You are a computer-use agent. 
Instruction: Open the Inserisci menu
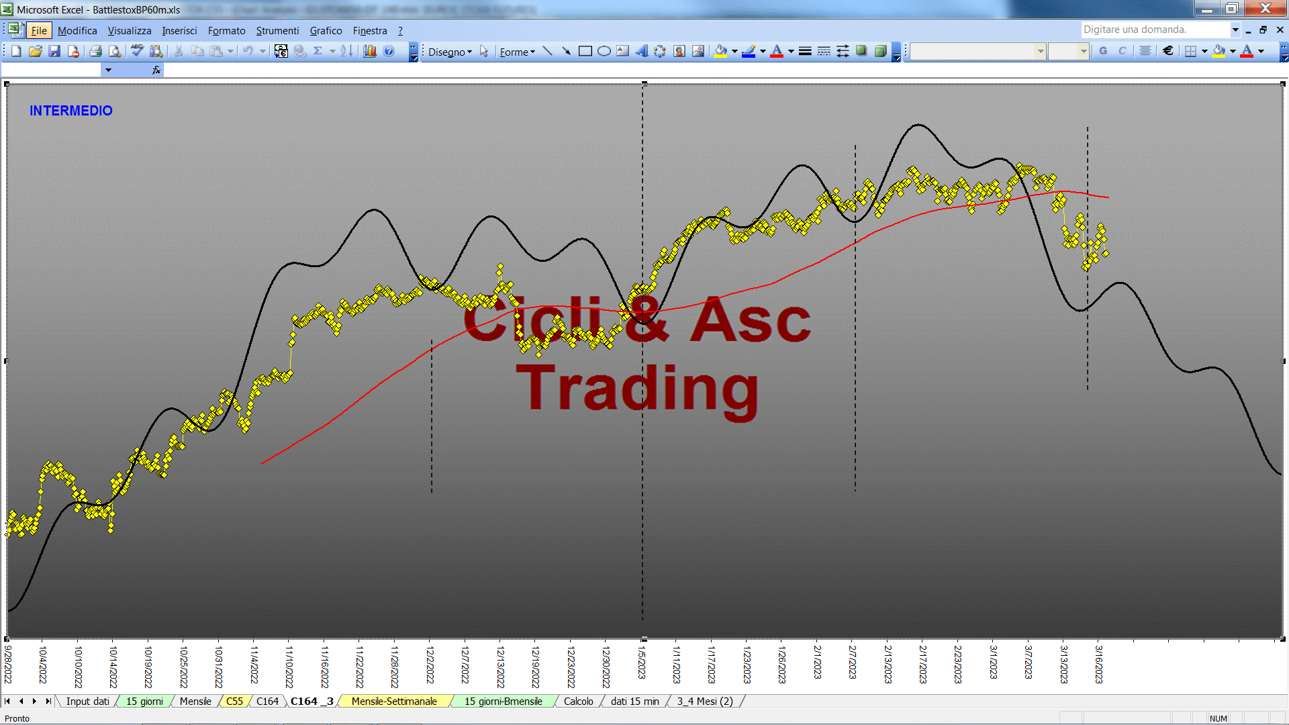179,30
